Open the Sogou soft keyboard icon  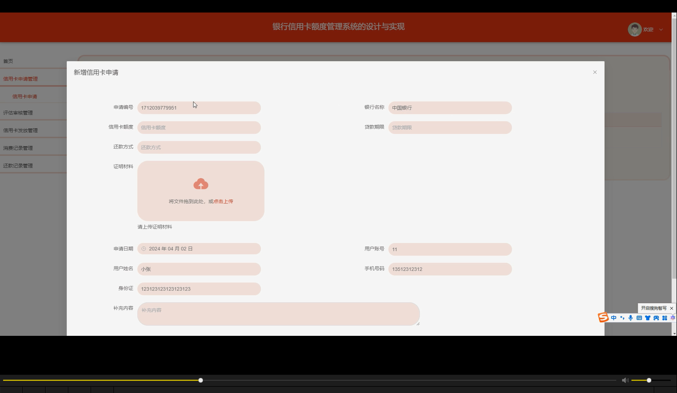(x=639, y=318)
